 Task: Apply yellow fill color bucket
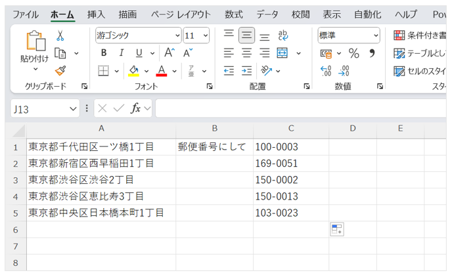pos(133,71)
